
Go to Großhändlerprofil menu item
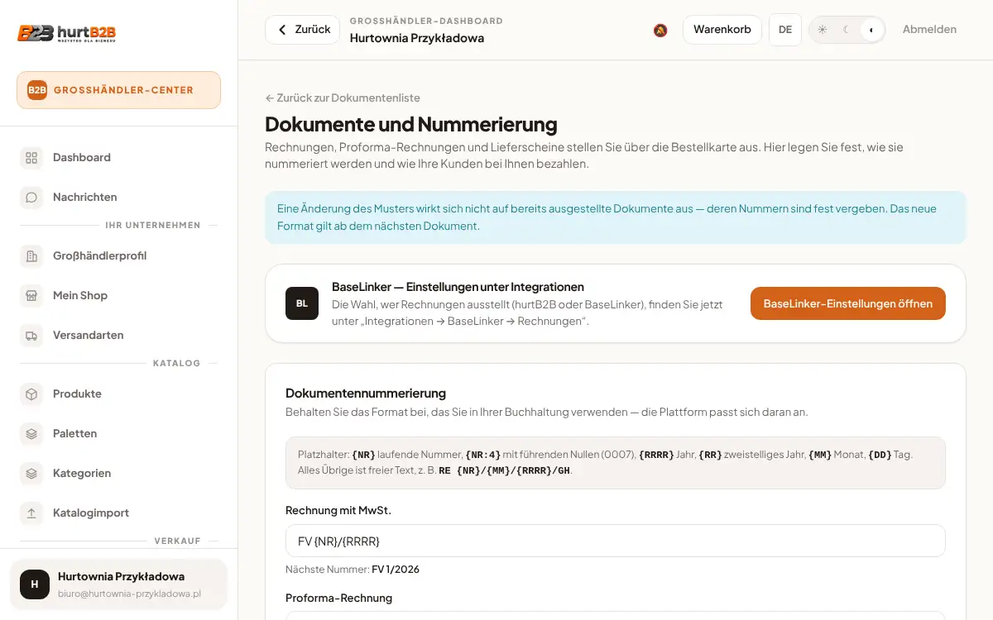coord(118,255)
